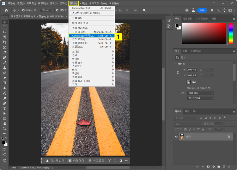Screen dimensions: 237x170
Task: Switch to the 채널 tab
Action: coord(187,111)
